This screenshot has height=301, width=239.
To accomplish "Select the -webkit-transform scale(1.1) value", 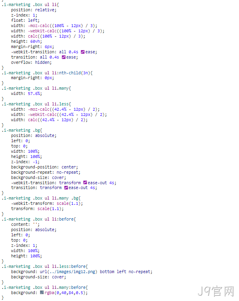I will point(69,204).
